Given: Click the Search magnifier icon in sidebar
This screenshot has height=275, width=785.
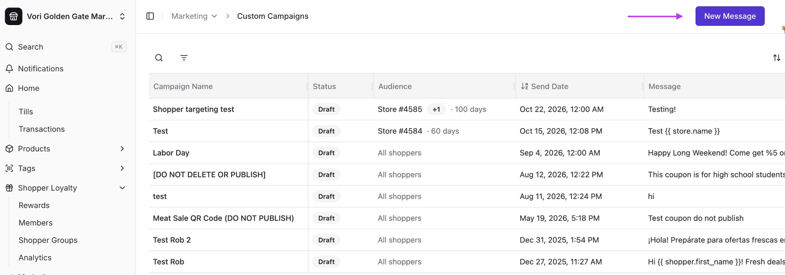Looking at the screenshot, I should [x=9, y=47].
